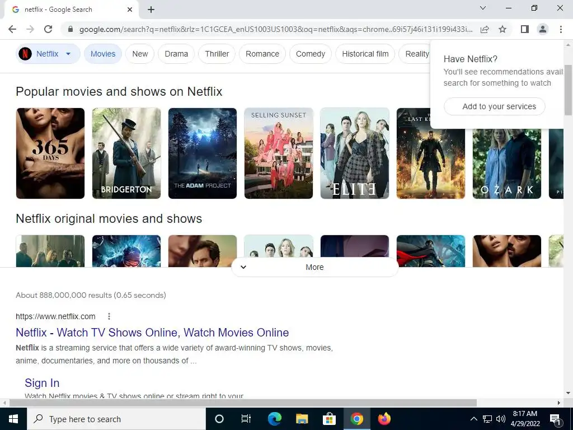The height and width of the screenshot is (430, 573).
Task: Open a new browser tab
Action: [151, 10]
